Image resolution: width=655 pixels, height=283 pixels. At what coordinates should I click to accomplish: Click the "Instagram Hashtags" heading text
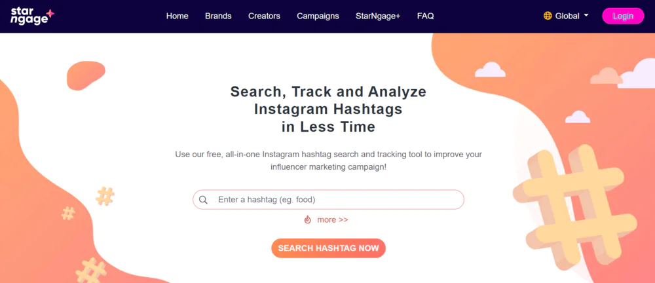(328, 109)
